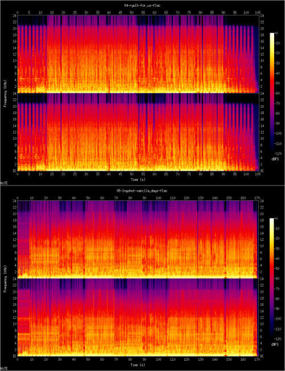The width and height of the screenshot is (285, 371).
Task: Click the 'dBFS' label of track 05's scale
Action: (x=275, y=345)
